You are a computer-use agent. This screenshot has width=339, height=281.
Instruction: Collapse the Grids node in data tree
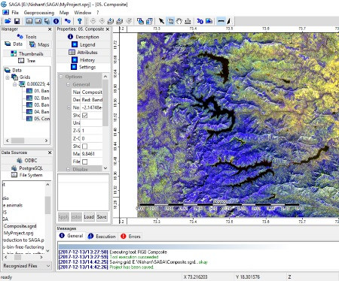tap(8, 77)
